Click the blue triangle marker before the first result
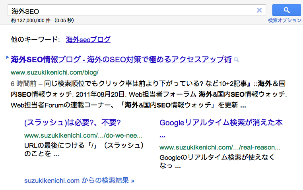This screenshot has width=303, height=190. click(8, 57)
